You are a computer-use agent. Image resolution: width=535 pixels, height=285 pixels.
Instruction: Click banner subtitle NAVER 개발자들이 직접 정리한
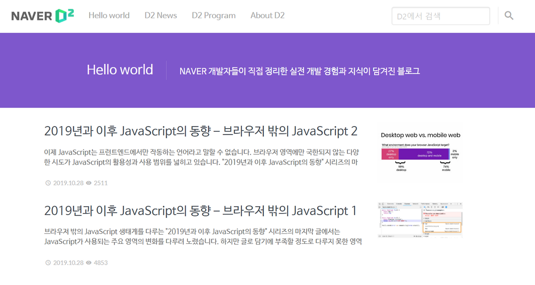[300, 71]
